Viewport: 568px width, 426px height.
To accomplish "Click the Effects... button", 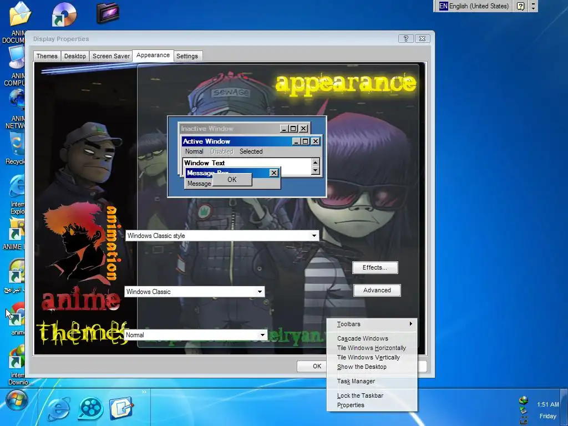I will pyautogui.click(x=375, y=267).
